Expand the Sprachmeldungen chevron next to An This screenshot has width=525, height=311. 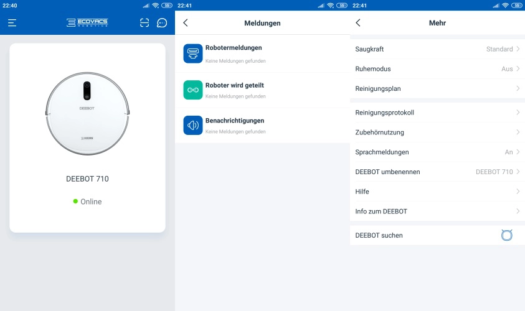518,152
